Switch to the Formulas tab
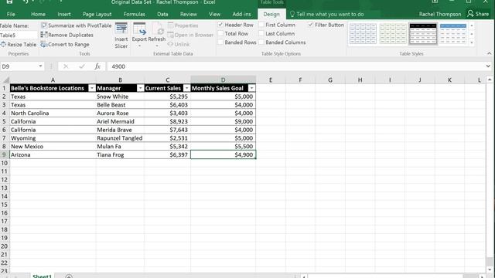Viewport: 495px width, 278px height. click(x=134, y=14)
